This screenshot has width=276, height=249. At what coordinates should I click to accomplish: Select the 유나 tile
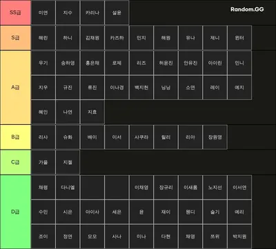[190, 38]
